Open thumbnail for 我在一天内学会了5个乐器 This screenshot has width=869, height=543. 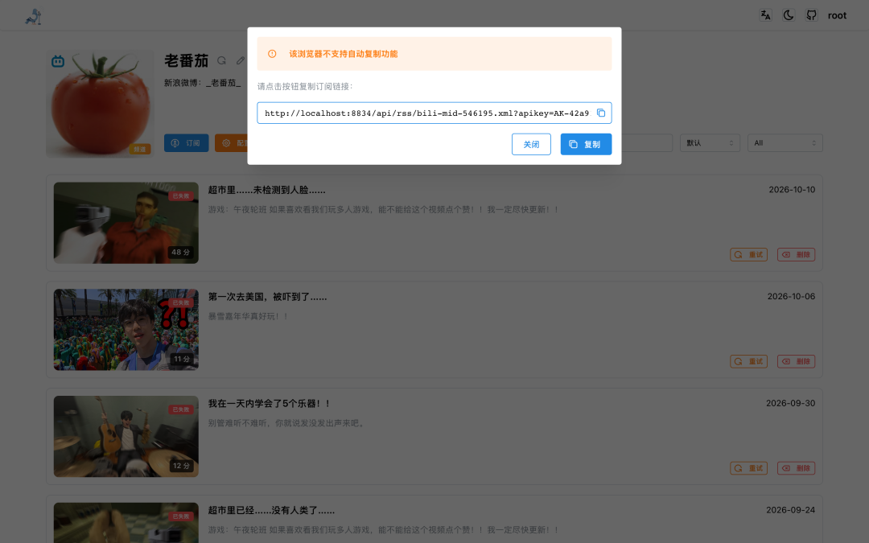click(x=126, y=437)
